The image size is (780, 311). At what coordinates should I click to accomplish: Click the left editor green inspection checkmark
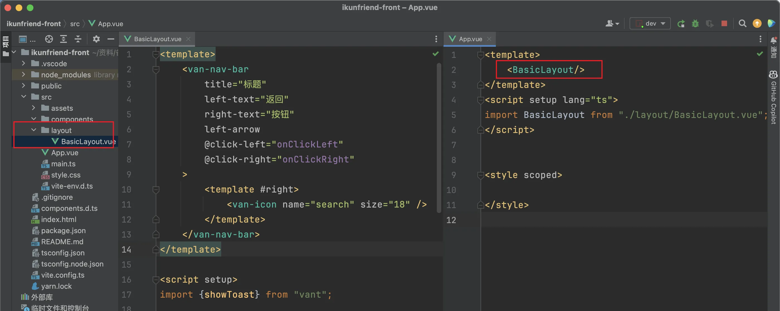435,54
